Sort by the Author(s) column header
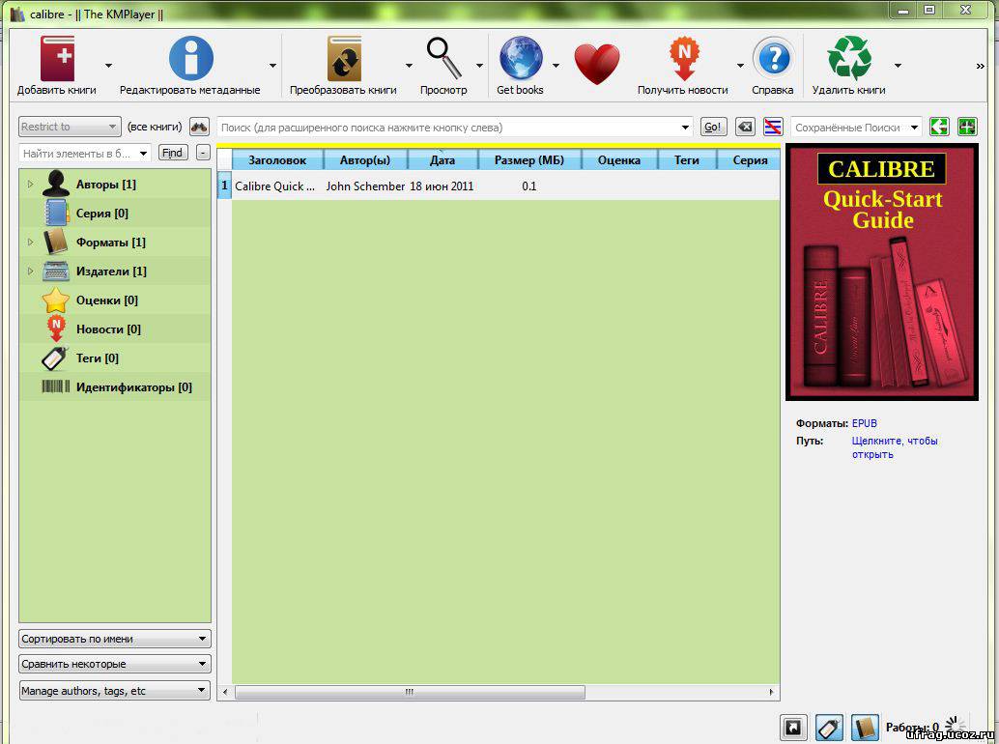The width and height of the screenshot is (999, 744). pos(365,160)
